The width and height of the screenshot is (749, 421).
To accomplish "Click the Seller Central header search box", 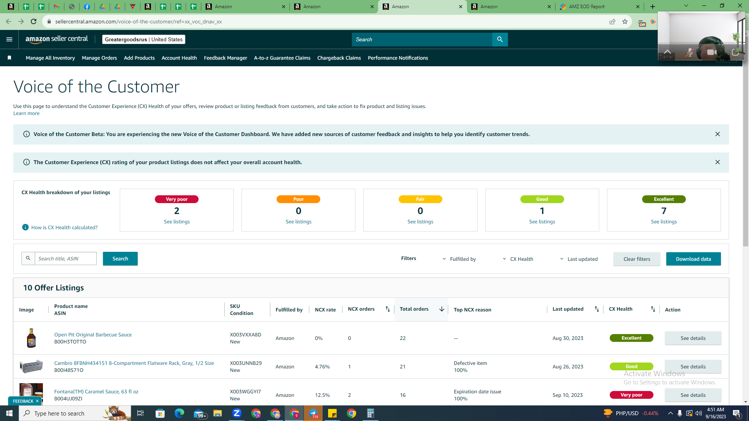I will click(x=422, y=39).
